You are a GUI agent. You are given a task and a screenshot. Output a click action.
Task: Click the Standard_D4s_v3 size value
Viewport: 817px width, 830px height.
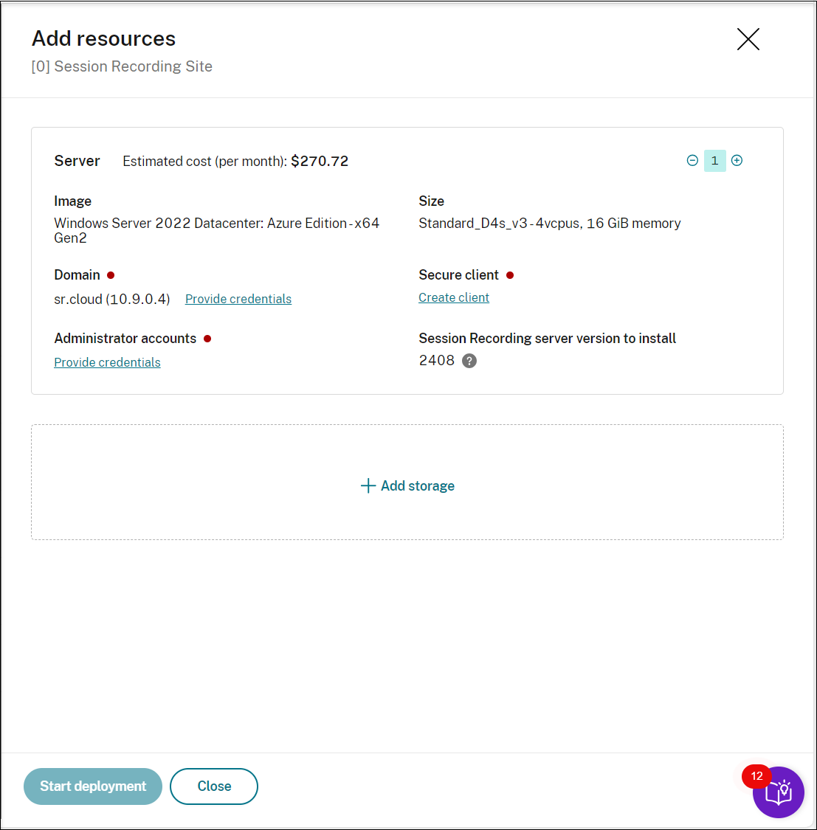[x=549, y=224]
